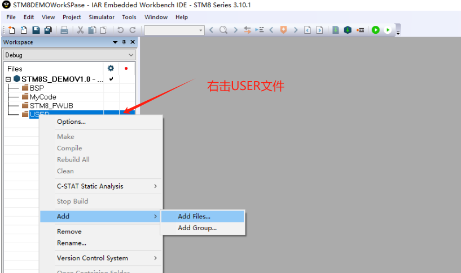Open the Window menu
Image resolution: width=461 pixels, height=273 pixels.
(156, 17)
